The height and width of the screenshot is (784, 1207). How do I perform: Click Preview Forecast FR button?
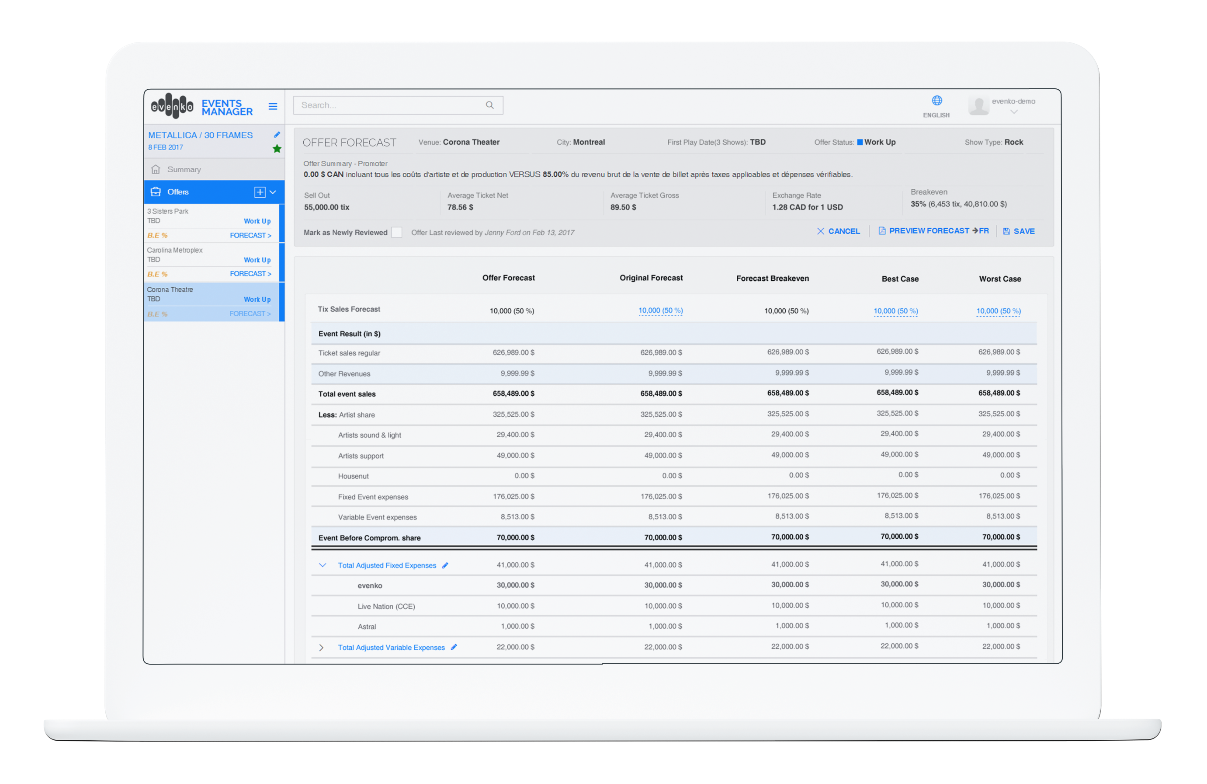[933, 231]
